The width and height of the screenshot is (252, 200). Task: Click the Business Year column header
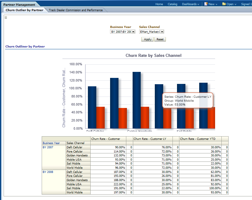pos(51,143)
